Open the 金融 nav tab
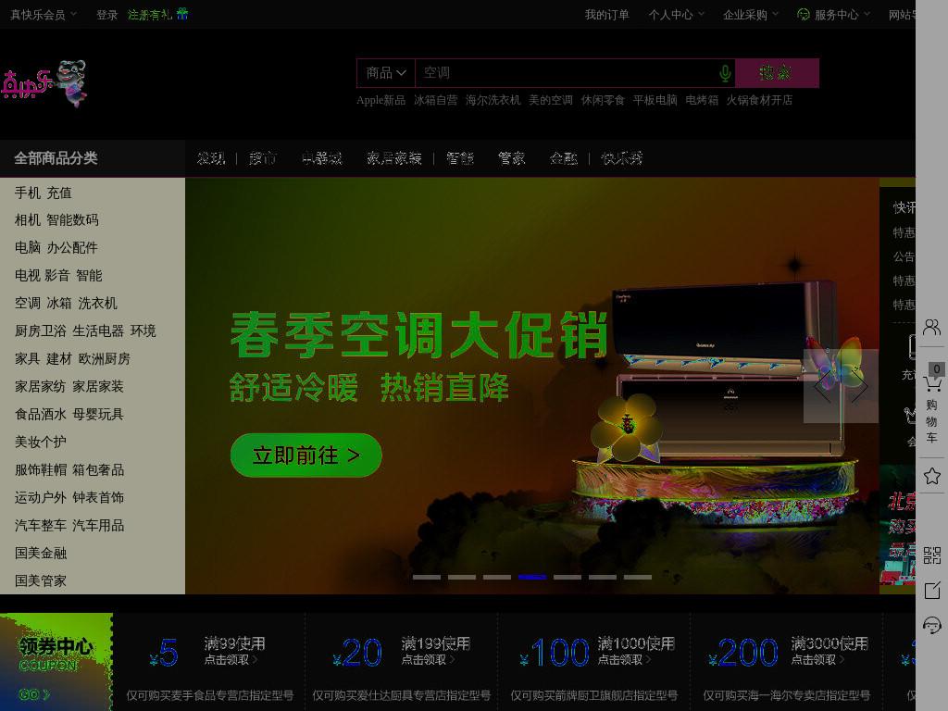This screenshot has height=711, width=948. [x=564, y=158]
